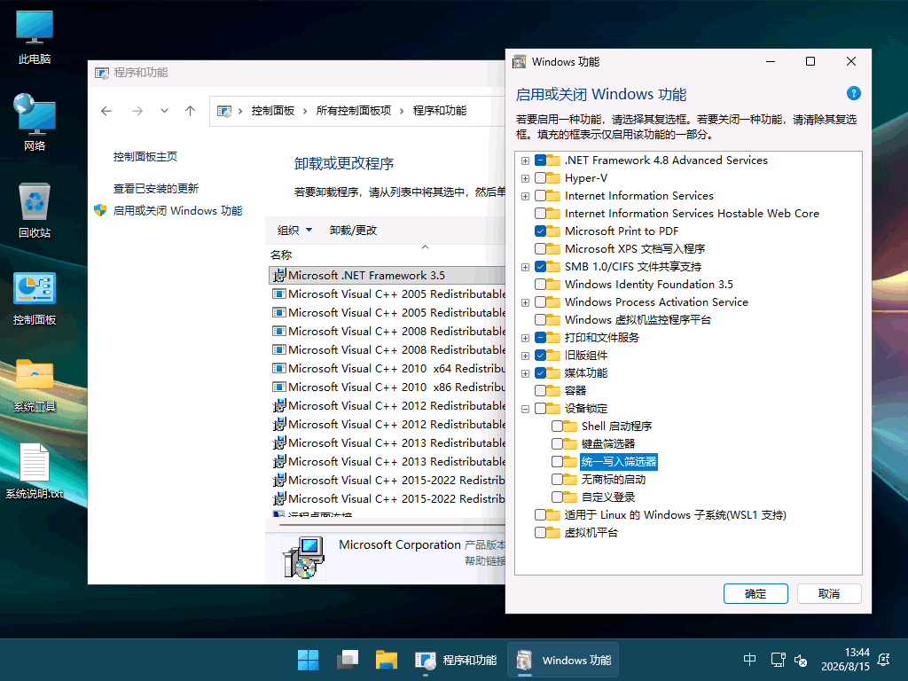Open the 控制面板 desktop icon
Image resolution: width=908 pixels, height=681 pixels.
click(35, 298)
